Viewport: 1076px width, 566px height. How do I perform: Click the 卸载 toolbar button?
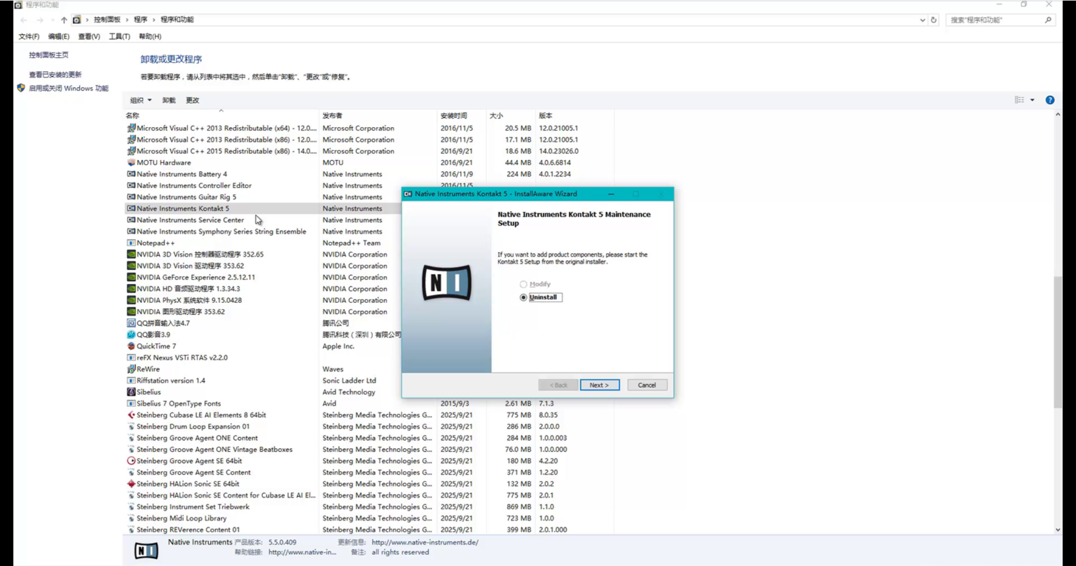tap(169, 100)
